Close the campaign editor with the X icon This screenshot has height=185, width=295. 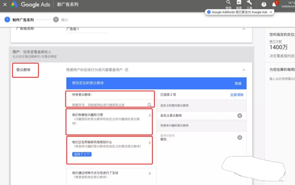pos(4,5)
